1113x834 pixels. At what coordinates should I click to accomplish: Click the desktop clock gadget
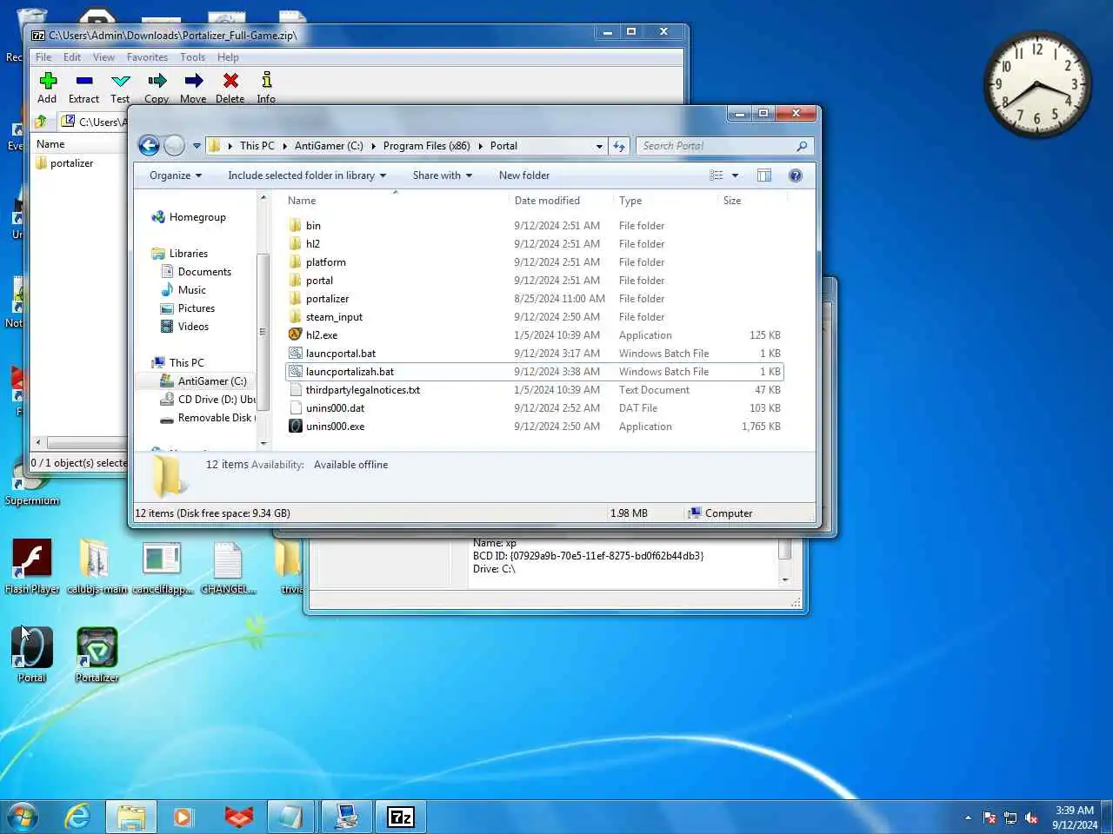click(x=1037, y=85)
